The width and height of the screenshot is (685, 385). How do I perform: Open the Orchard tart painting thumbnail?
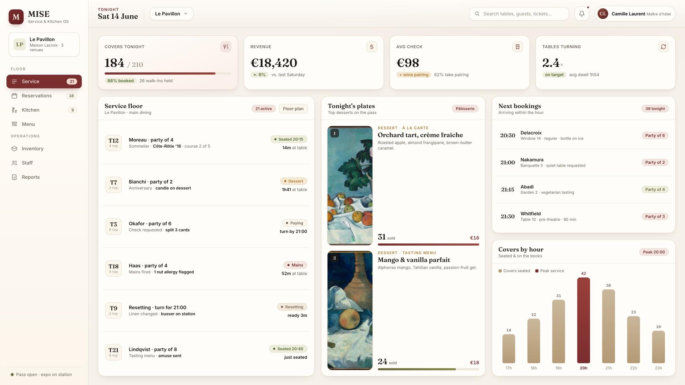350,185
